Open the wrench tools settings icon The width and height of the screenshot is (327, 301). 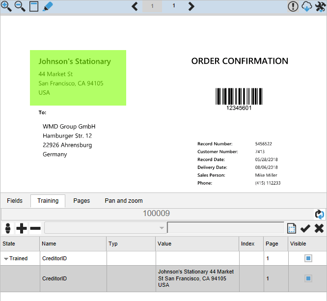coord(321,6)
